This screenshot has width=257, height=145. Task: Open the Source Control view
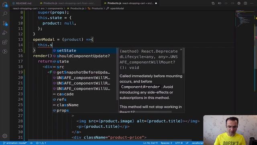5,23
